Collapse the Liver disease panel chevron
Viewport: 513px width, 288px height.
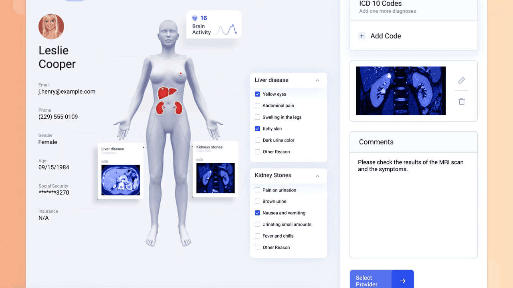(317, 80)
